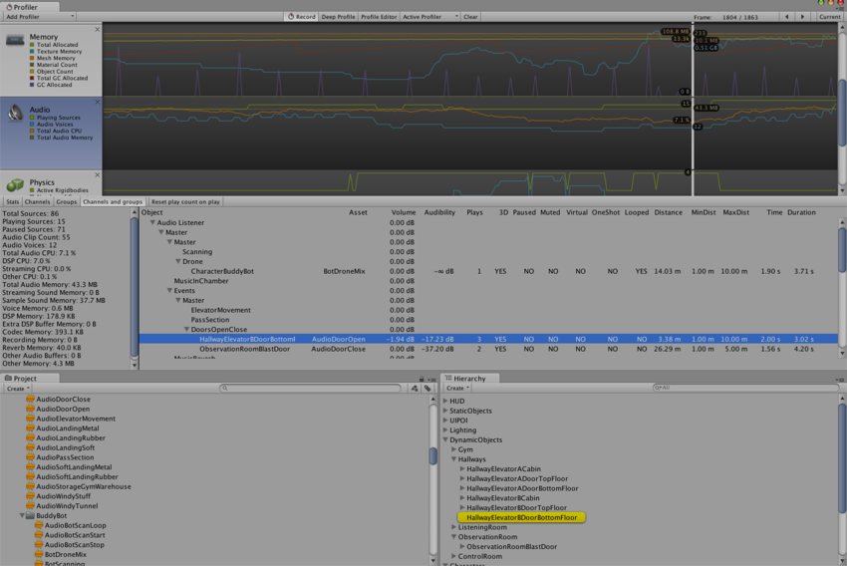Click the Total Allocated memory color swatch
The image size is (847, 566).
pos(32,45)
